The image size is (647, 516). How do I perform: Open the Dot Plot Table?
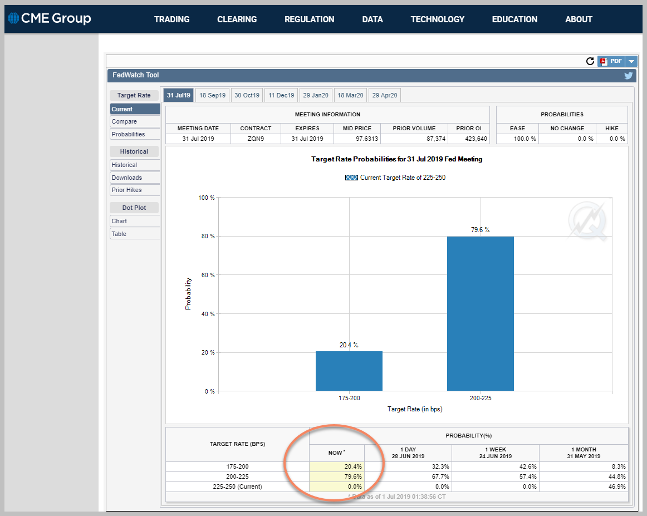coord(135,234)
